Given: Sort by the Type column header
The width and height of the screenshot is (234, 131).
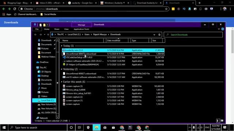Looking at the screenshot, I should 140,40.
